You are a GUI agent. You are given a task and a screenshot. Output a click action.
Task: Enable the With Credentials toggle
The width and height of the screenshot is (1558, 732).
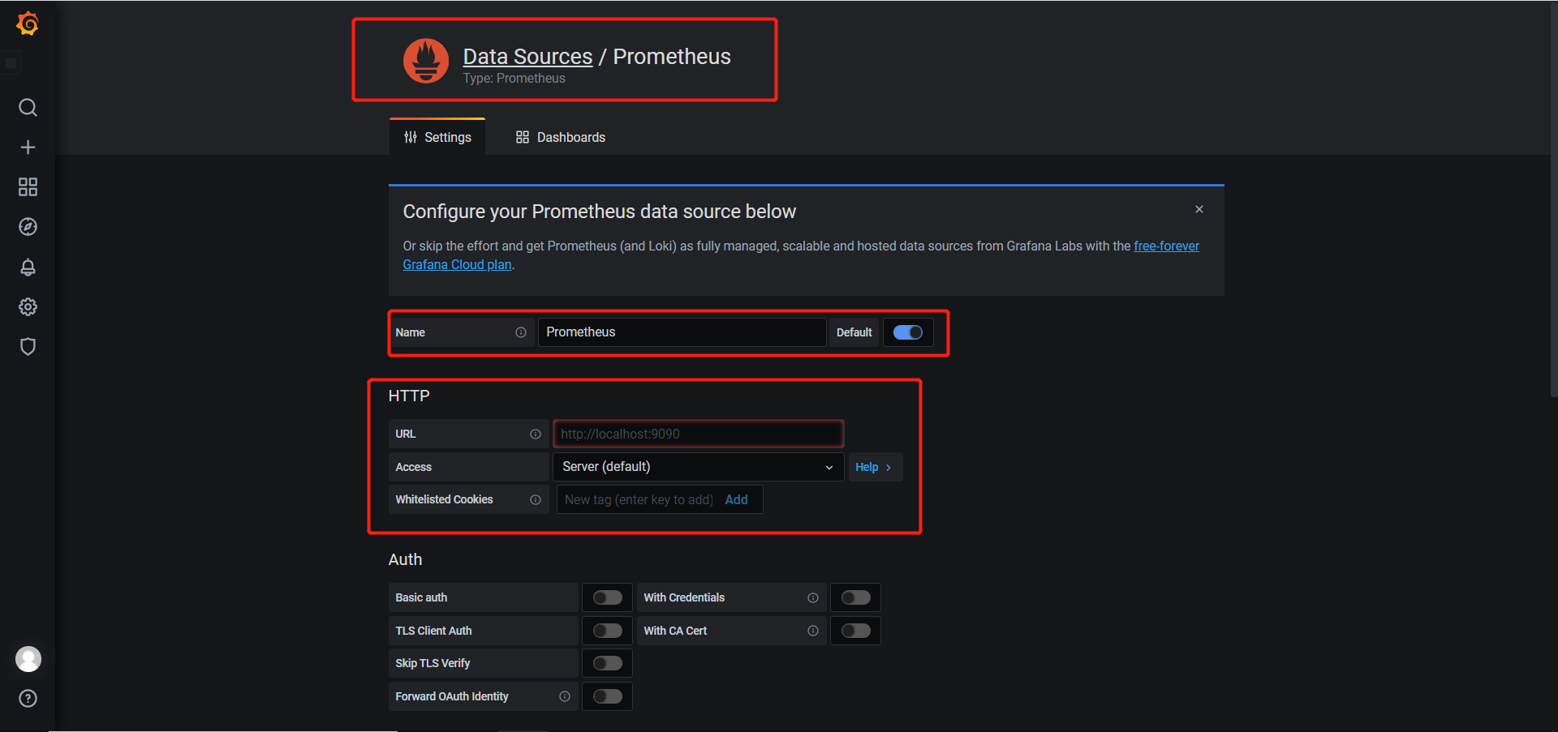855,597
